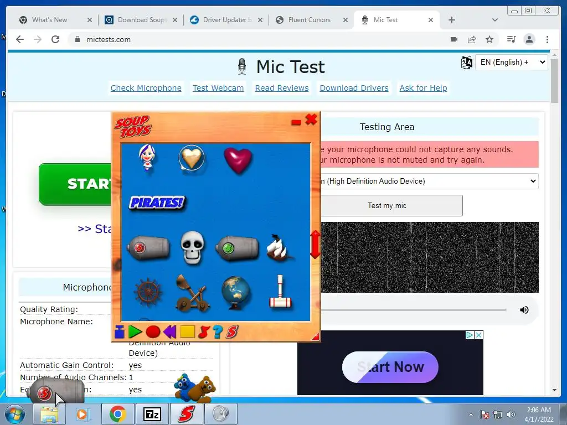Click the Start Now ad button
The height and width of the screenshot is (425, 567).
pos(390,367)
